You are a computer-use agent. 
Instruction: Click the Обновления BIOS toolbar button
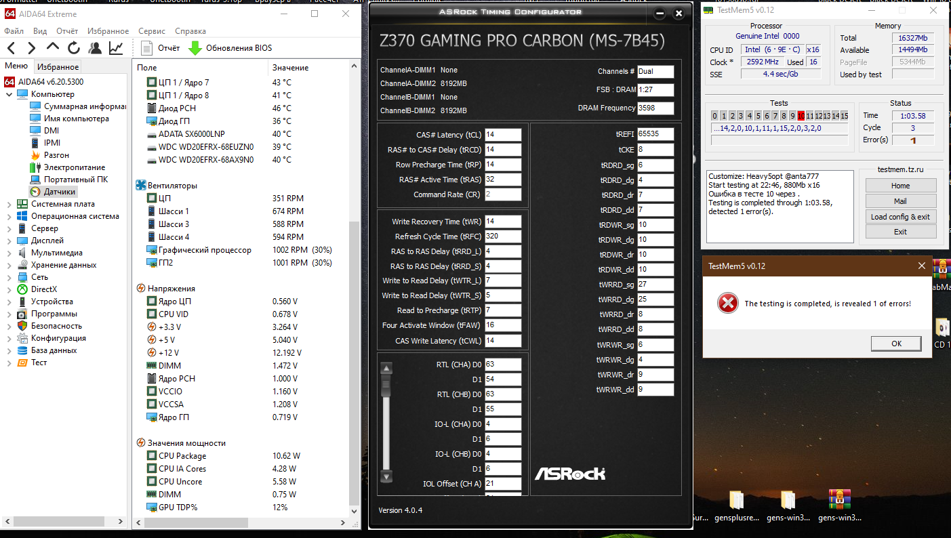pos(230,48)
